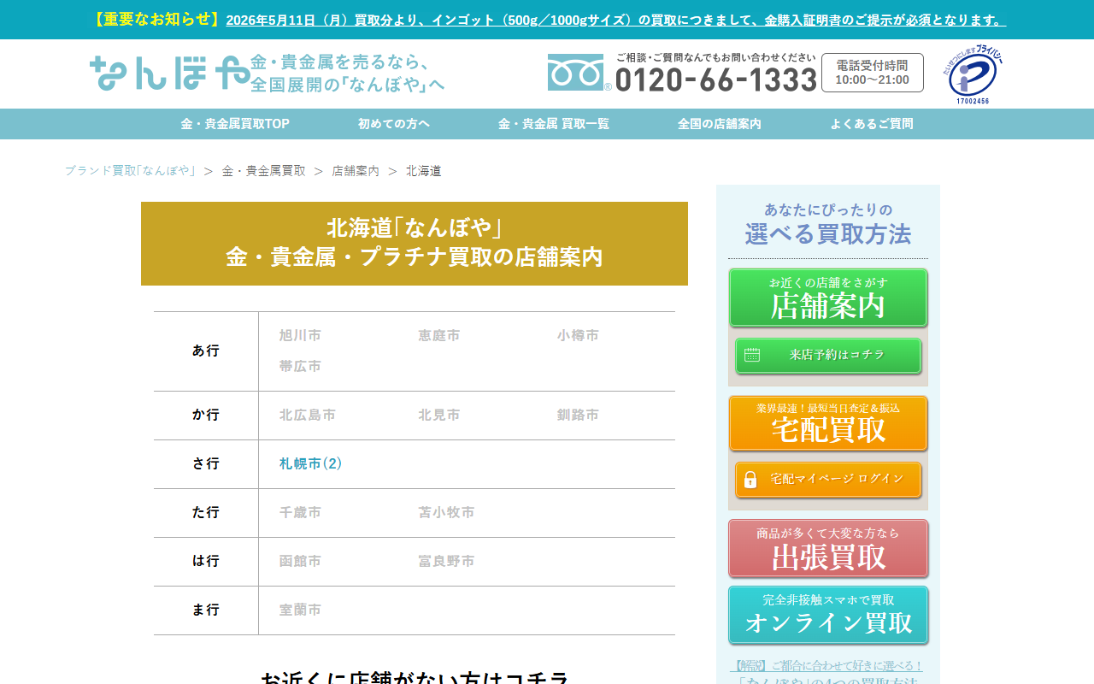Image resolution: width=1094 pixels, height=684 pixels.
Task: Click 恵庭市 in the あ行 row
Action: pyautogui.click(x=439, y=336)
